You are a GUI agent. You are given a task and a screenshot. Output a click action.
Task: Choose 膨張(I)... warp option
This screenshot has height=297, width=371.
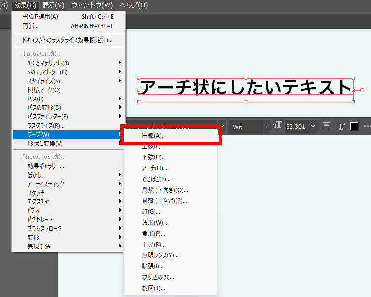(x=170, y=266)
